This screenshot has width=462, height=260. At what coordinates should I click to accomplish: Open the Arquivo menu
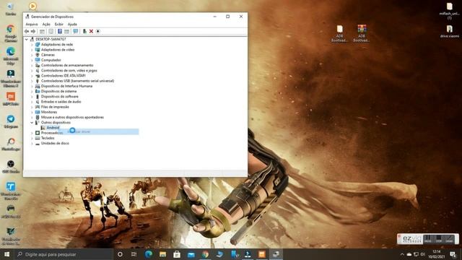tap(32, 24)
